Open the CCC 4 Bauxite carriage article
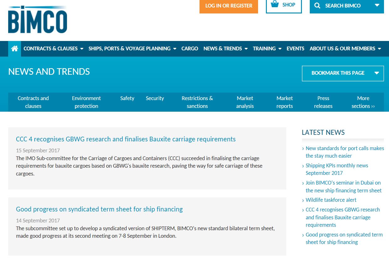 pos(126,139)
